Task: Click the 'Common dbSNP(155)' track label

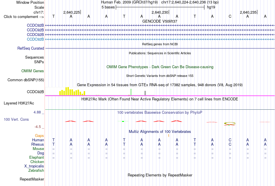Action: [26, 80]
